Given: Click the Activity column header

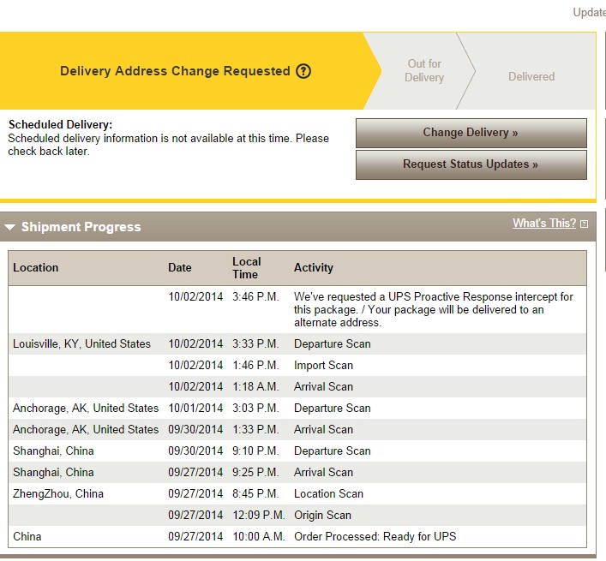Looking at the screenshot, I should [314, 267].
